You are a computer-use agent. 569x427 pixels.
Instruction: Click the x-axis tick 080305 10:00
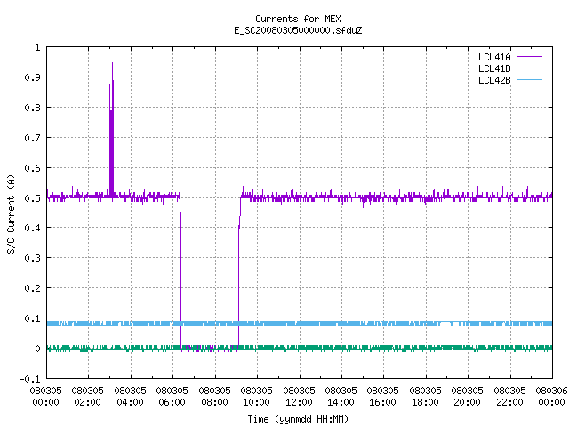(256, 396)
